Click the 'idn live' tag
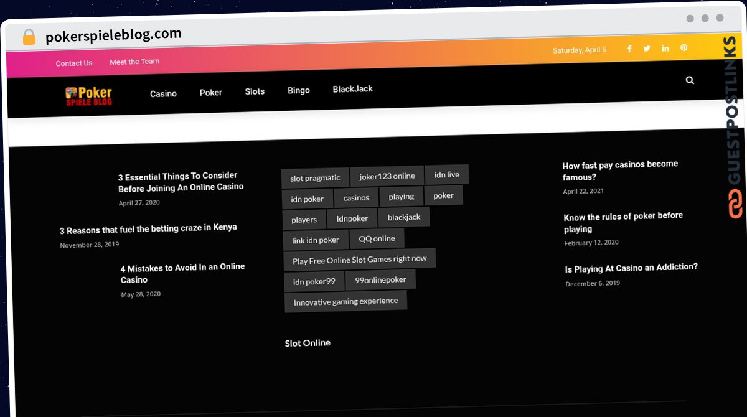 pos(447,175)
